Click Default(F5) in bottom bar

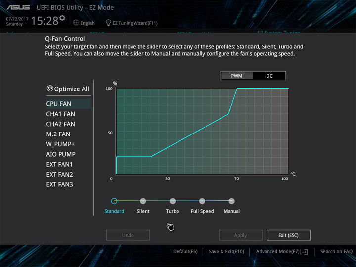(185, 252)
